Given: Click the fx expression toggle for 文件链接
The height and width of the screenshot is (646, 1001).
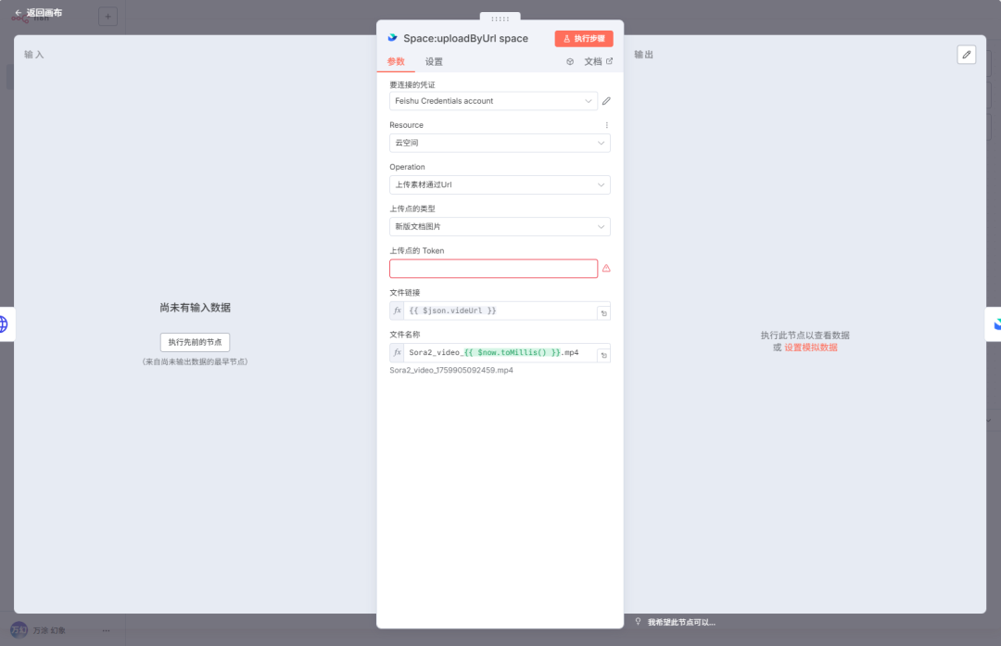Looking at the screenshot, I should coord(397,310).
